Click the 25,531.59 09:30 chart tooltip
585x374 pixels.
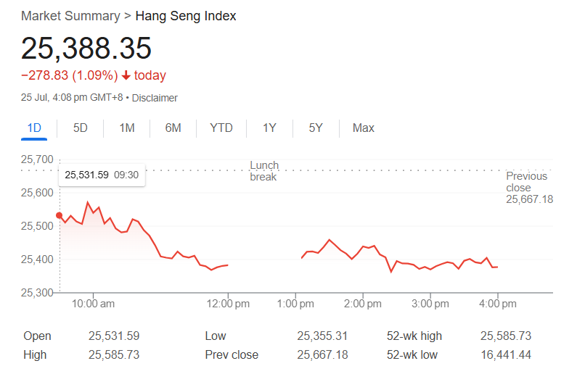[x=102, y=175]
